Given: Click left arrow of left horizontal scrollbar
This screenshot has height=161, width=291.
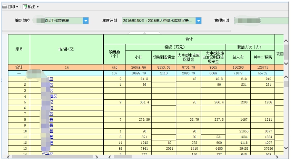Looking at the screenshot, I should [x=8, y=157].
